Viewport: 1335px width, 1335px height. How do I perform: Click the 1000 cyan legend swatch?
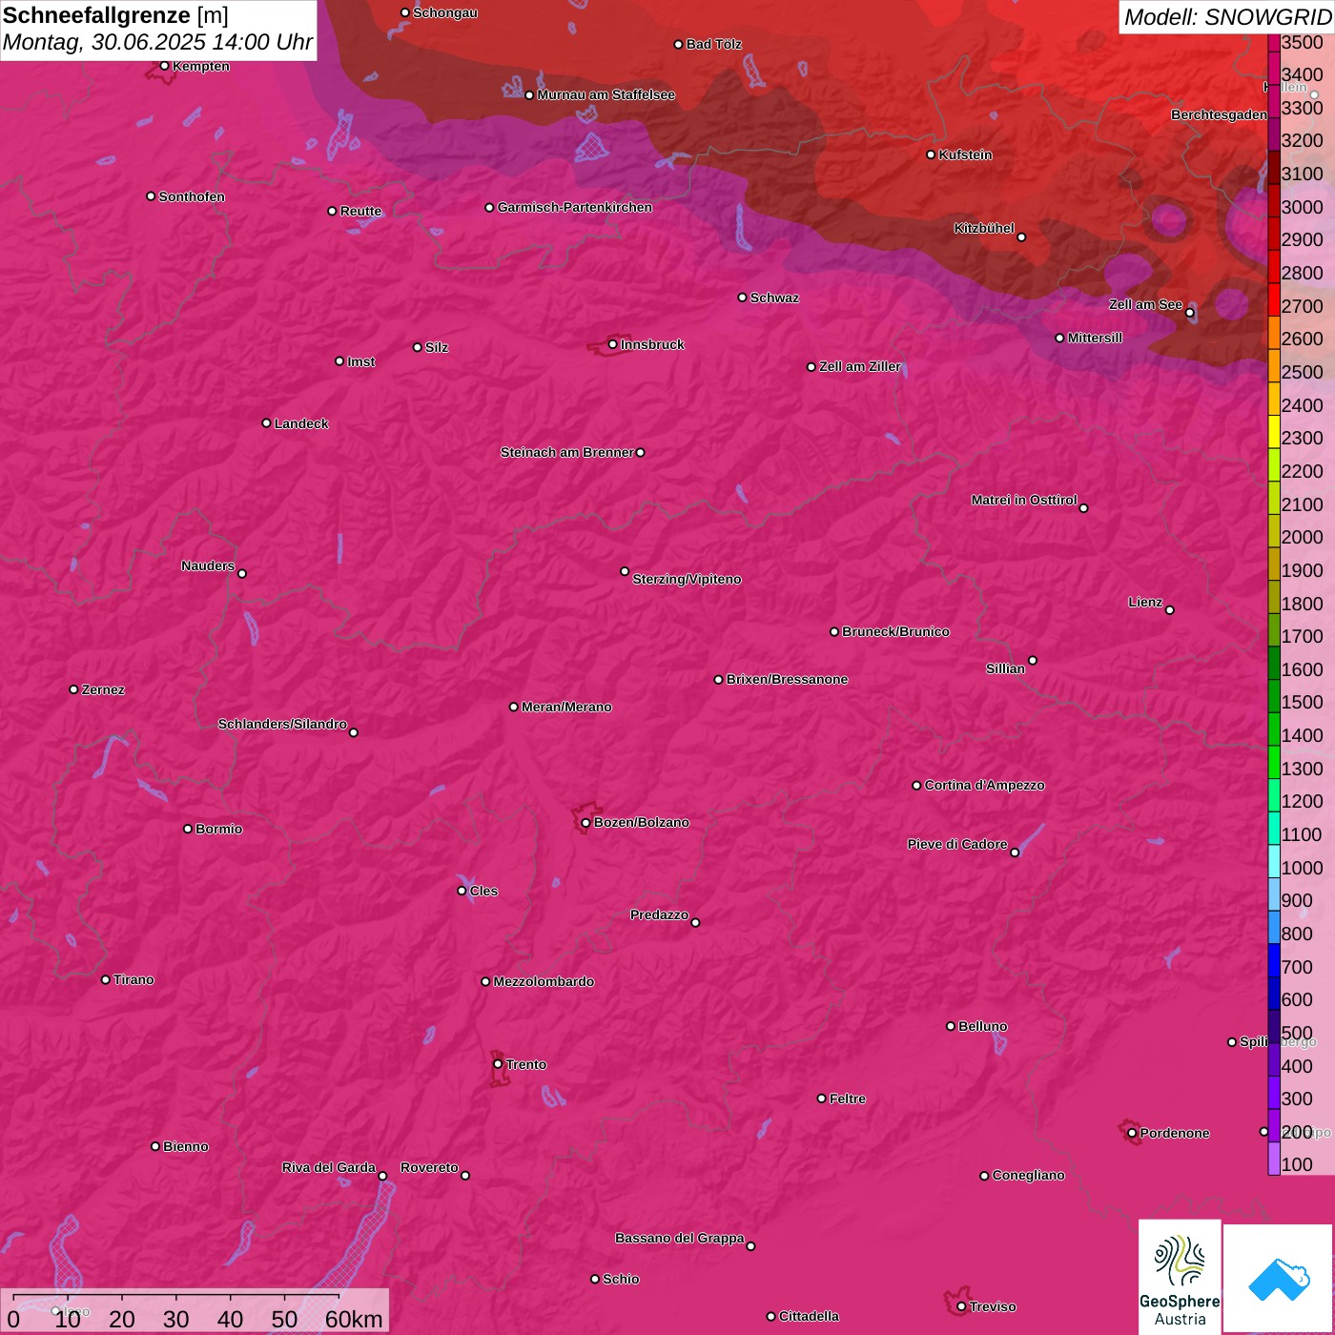point(1274,860)
